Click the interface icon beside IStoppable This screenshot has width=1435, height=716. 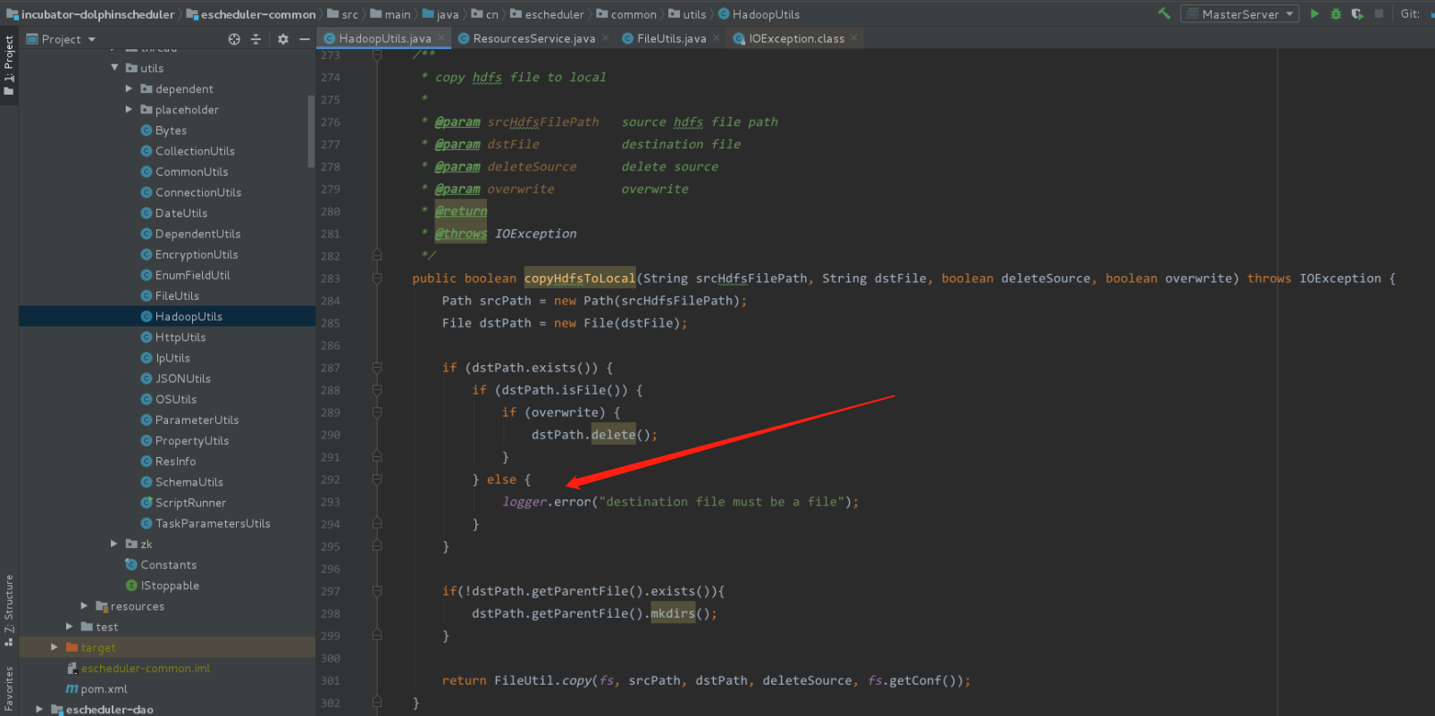pyautogui.click(x=131, y=586)
